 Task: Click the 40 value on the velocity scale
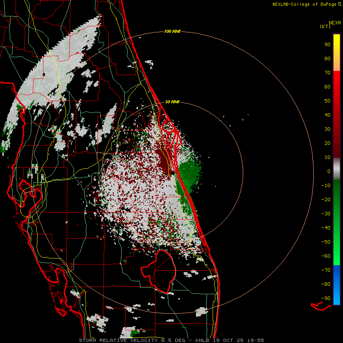[x=327, y=115]
